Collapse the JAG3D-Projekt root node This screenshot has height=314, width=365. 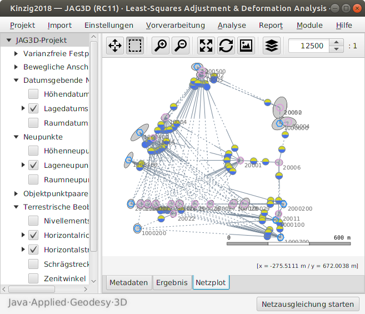(x=9, y=40)
